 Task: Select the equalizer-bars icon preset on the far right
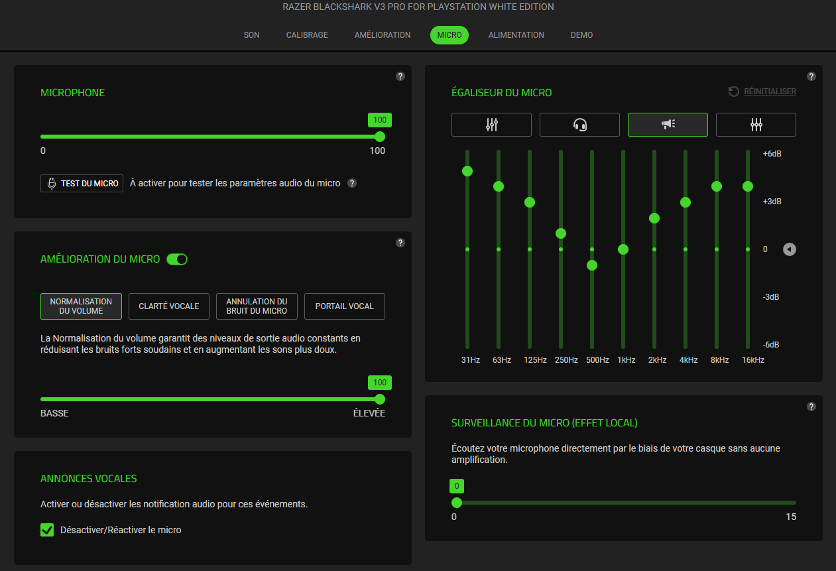756,125
